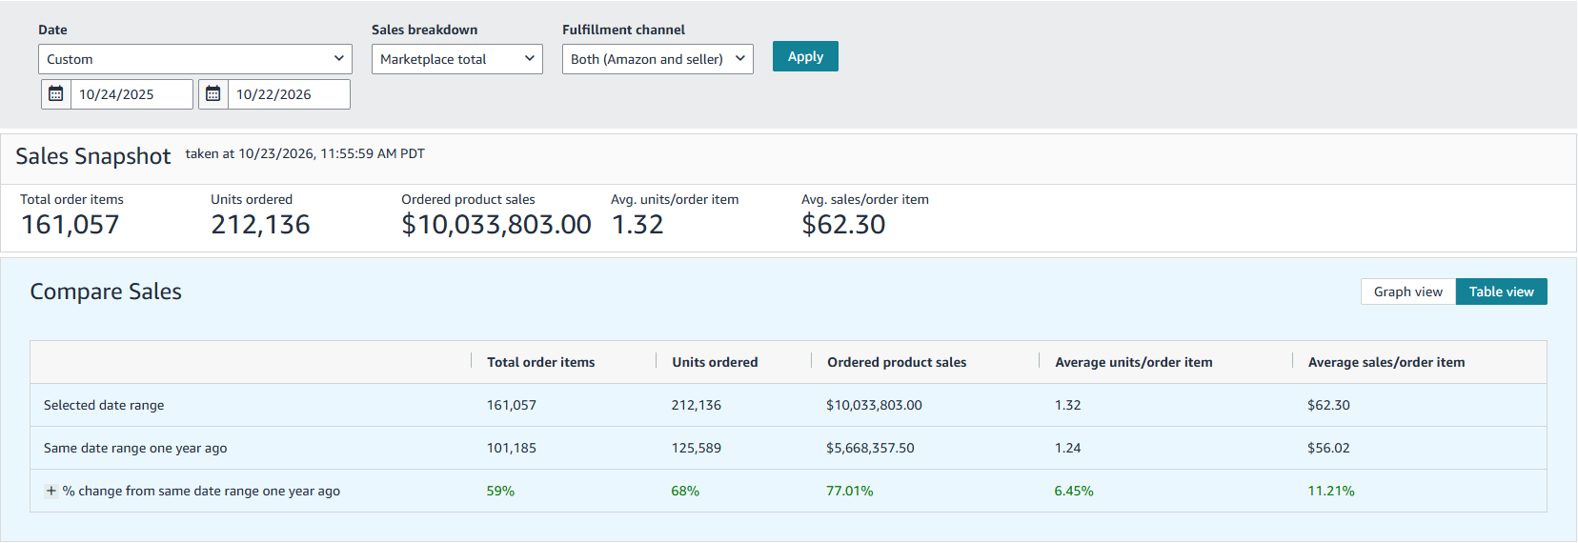This screenshot has width=1578, height=543.
Task: Click the 6.45% change value
Action: [1074, 491]
